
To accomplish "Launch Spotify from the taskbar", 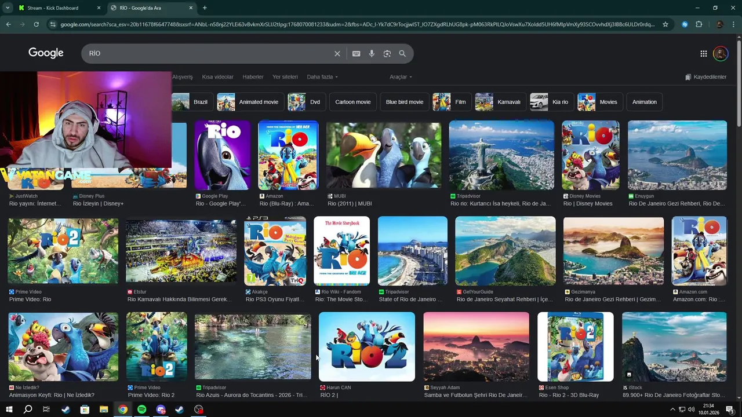I will (142, 409).
